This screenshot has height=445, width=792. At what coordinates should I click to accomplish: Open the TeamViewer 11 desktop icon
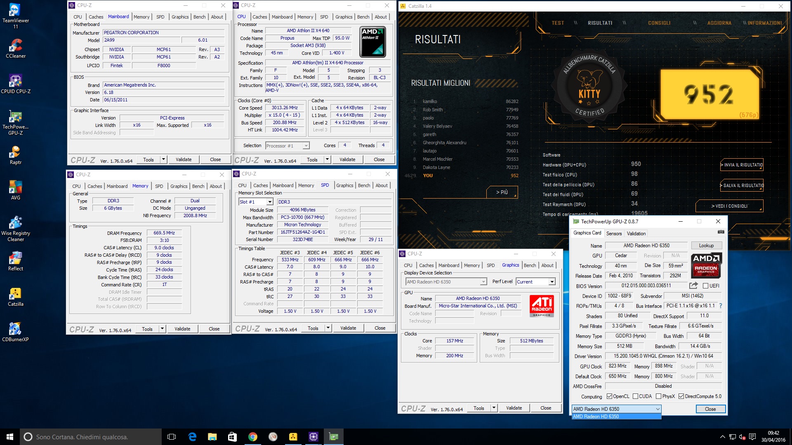[x=16, y=16]
